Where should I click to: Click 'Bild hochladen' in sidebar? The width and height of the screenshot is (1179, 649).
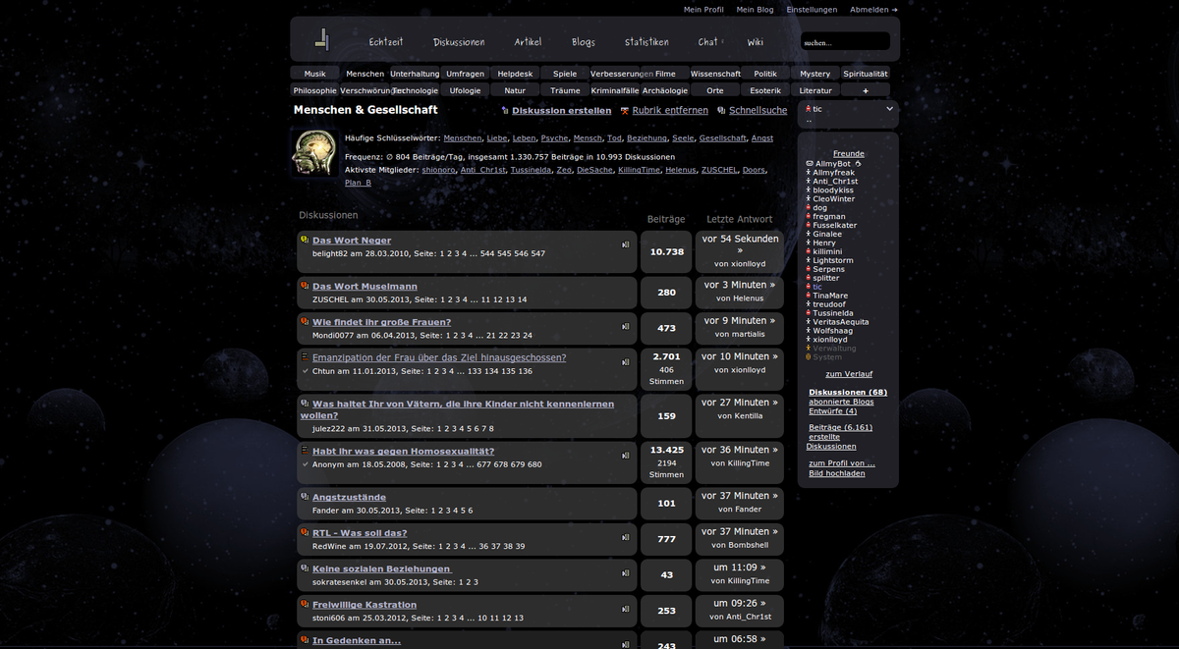coord(837,473)
